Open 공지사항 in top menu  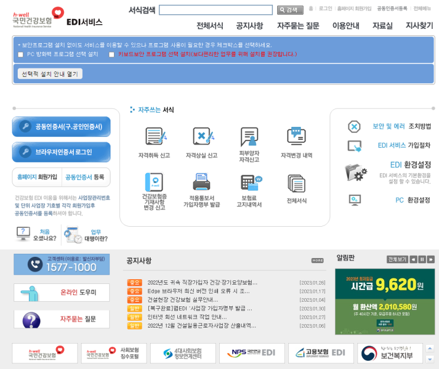point(249,26)
